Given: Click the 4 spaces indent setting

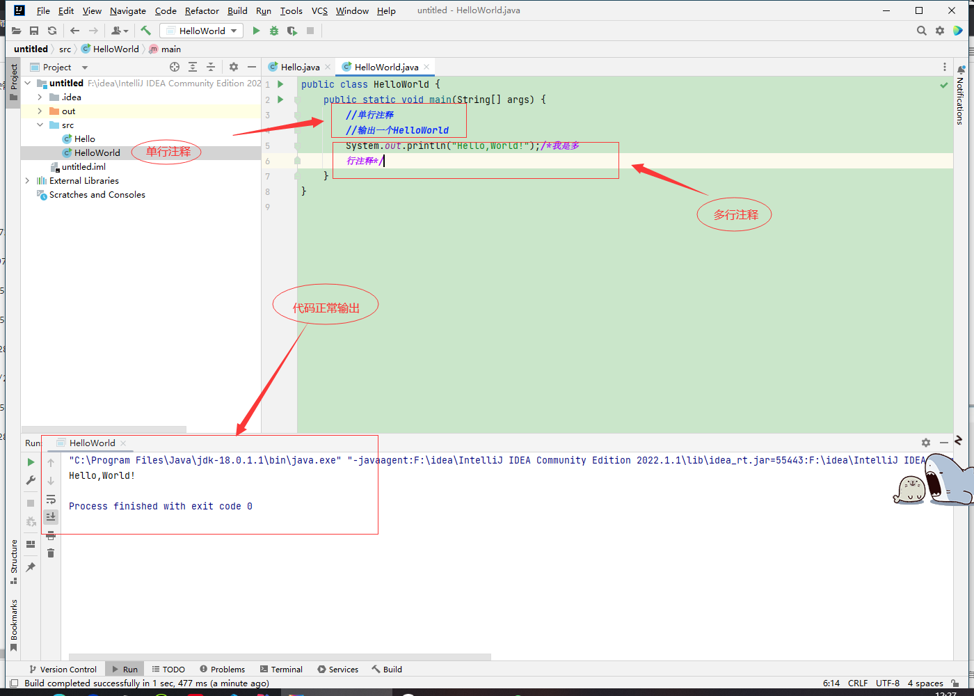Looking at the screenshot, I should coord(925,683).
